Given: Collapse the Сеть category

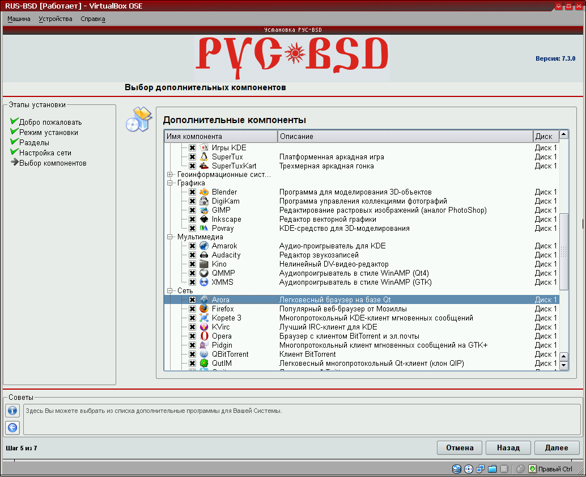Looking at the screenshot, I should (x=169, y=291).
